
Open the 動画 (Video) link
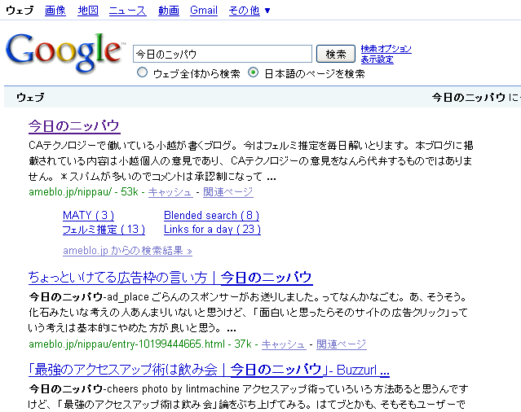169,11
